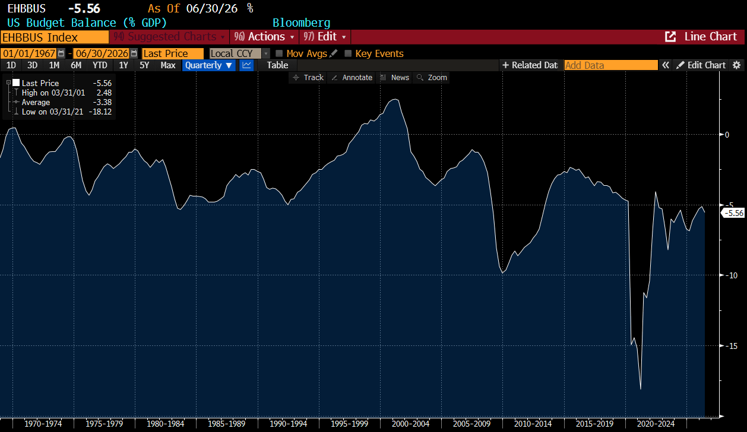The image size is (747, 432).
Task: Click the start date field 01/01/1967
Action: pyautogui.click(x=29, y=53)
